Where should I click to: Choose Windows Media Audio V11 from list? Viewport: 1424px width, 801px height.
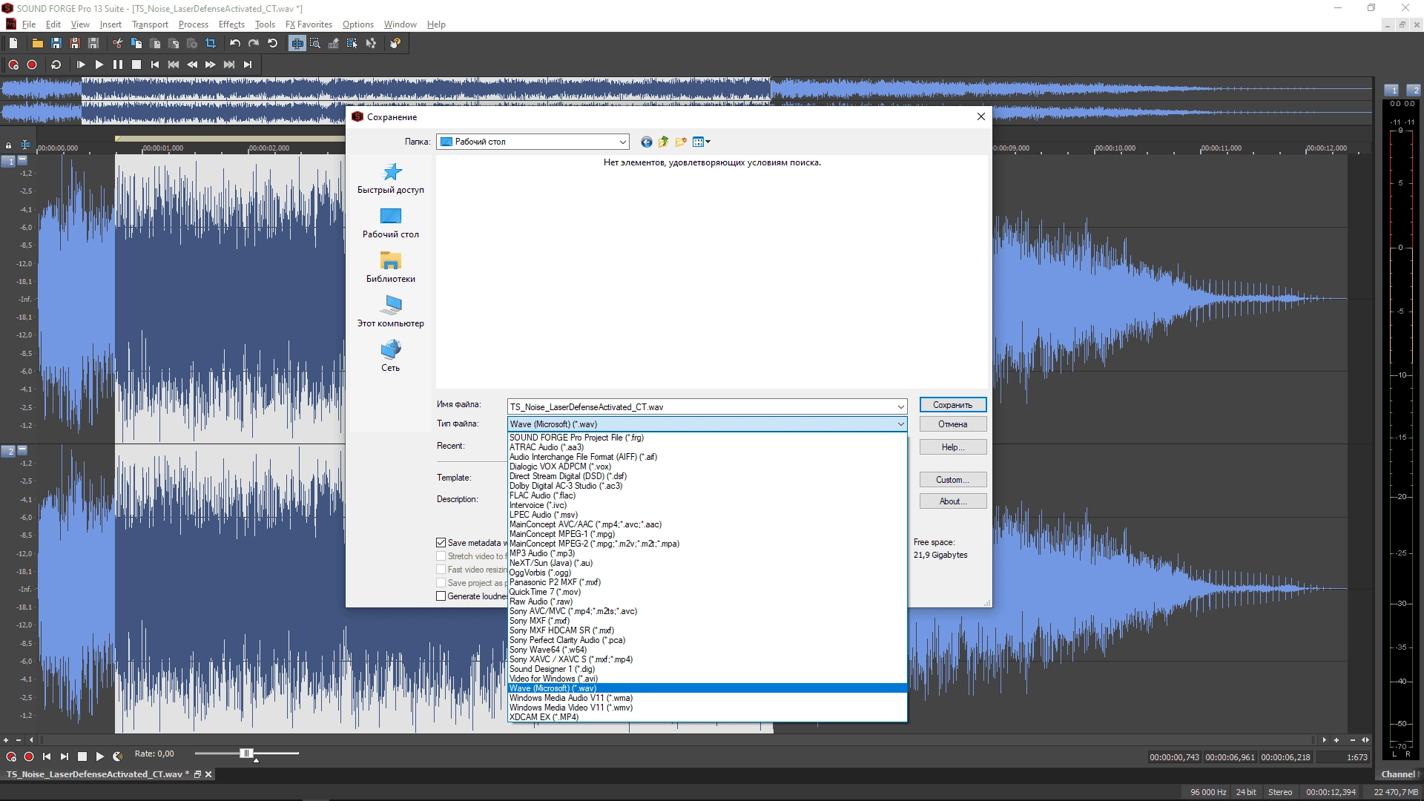707,698
